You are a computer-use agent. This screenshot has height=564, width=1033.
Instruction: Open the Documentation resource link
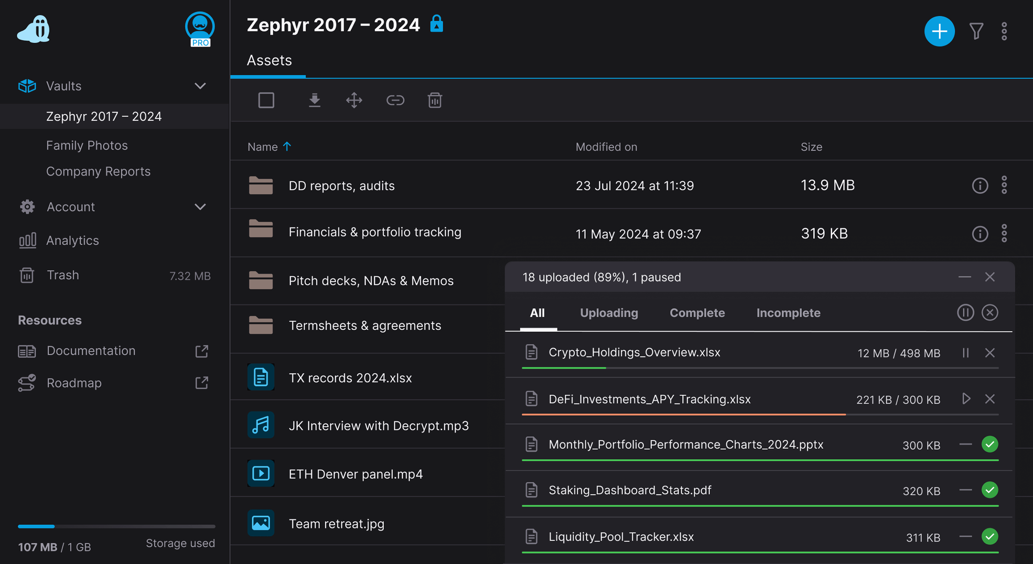pyautogui.click(x=91, y=351)
